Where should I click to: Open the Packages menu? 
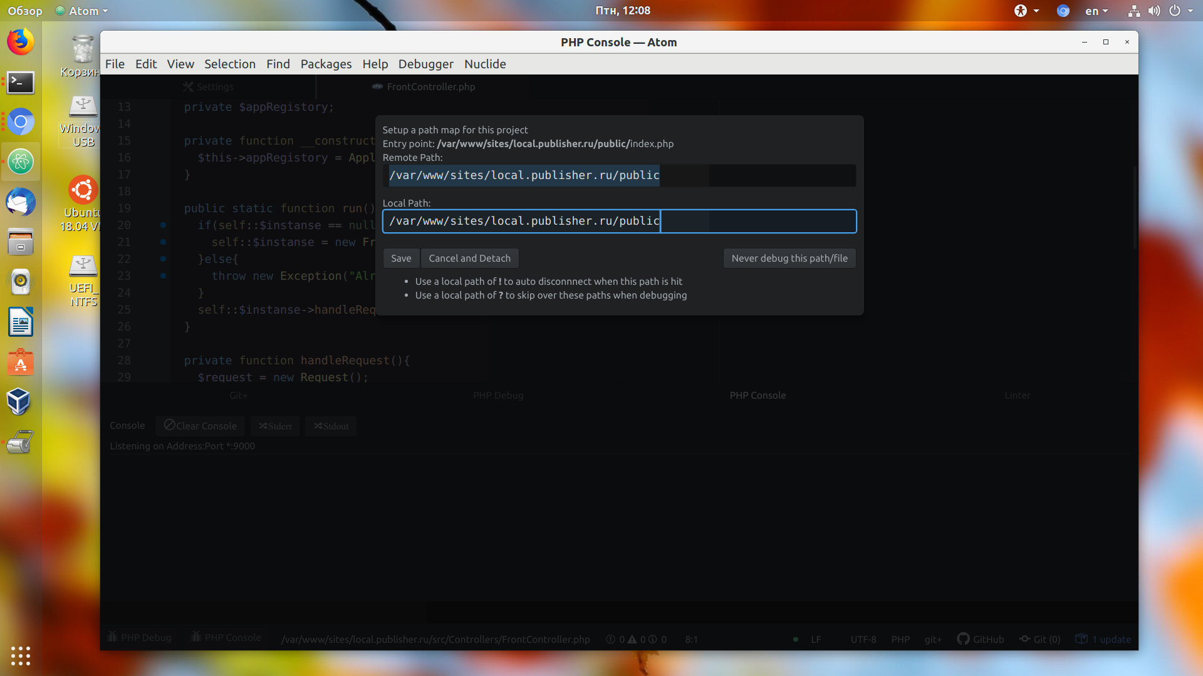[x=326, y=64]
